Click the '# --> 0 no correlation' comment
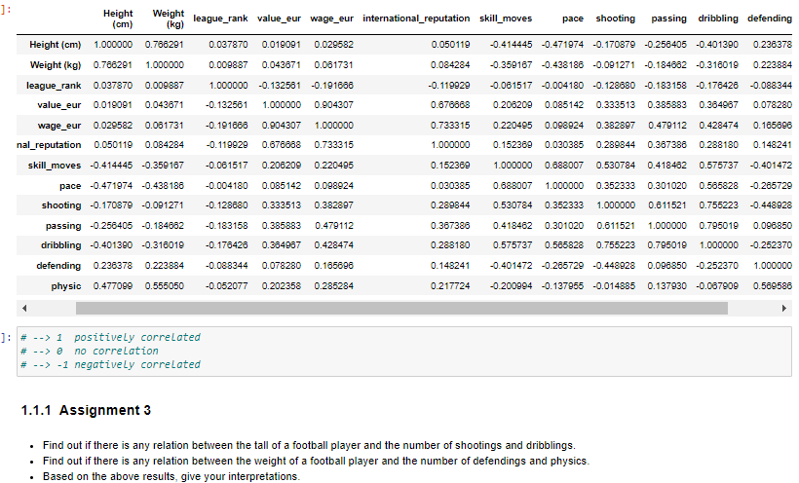This screenshot has width=799, height=483. (x=90, y=351)
